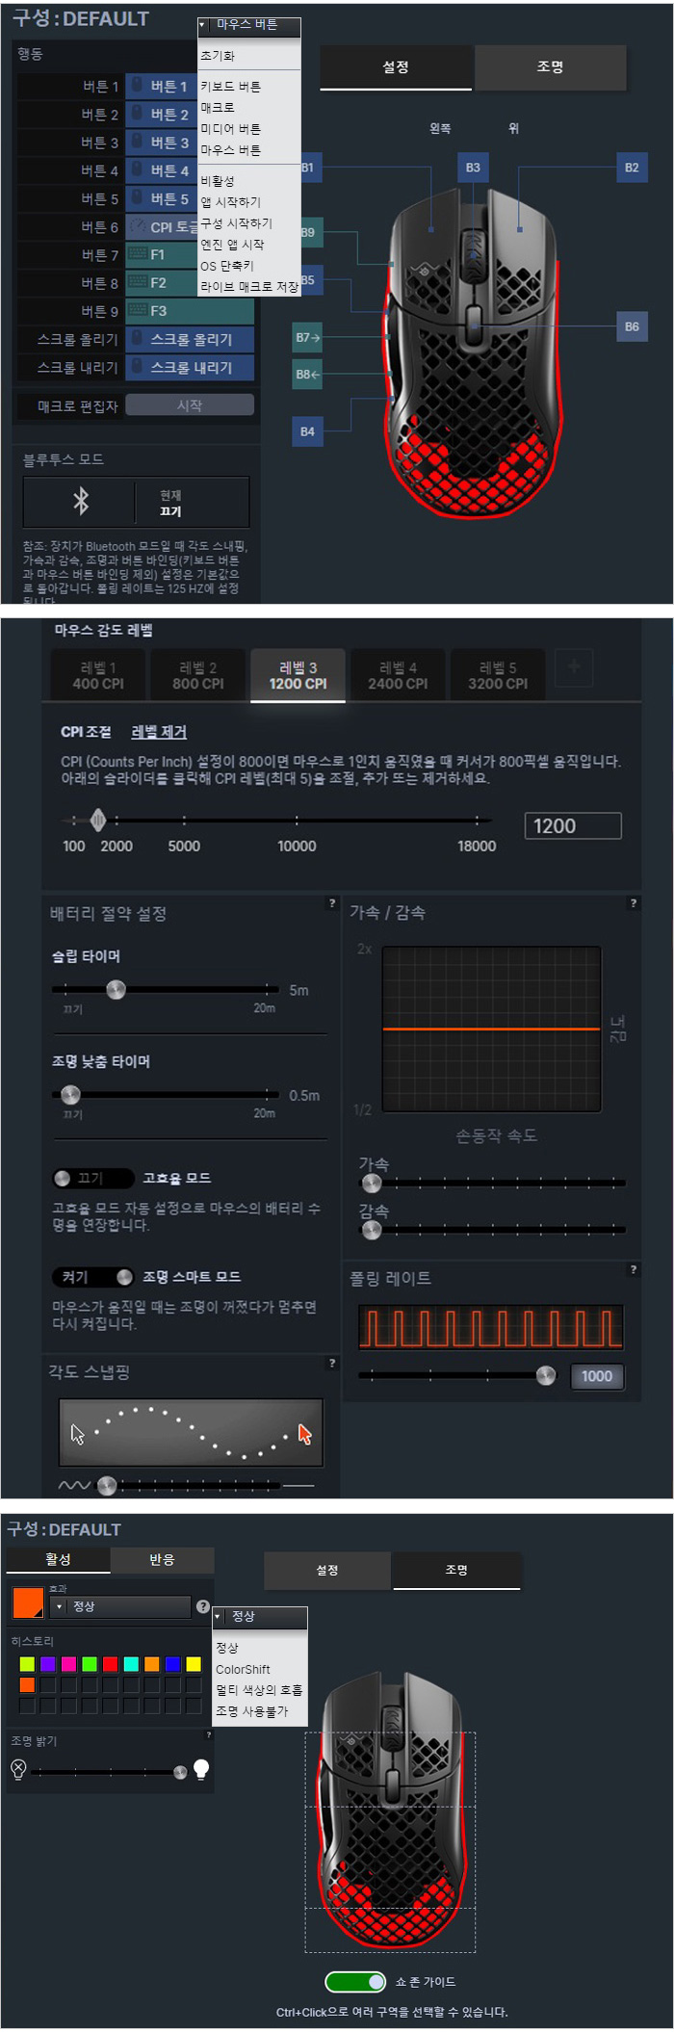Click the dim lightbulb brightness icon
The image size is (674, 2032).
click(x=18, y=1769)
